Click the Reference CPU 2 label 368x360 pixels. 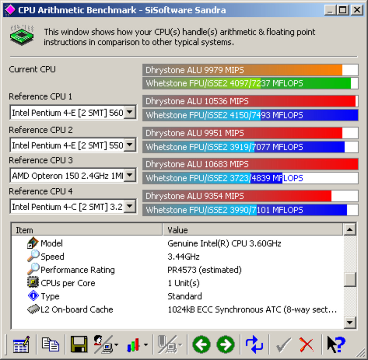click(41, 130)
